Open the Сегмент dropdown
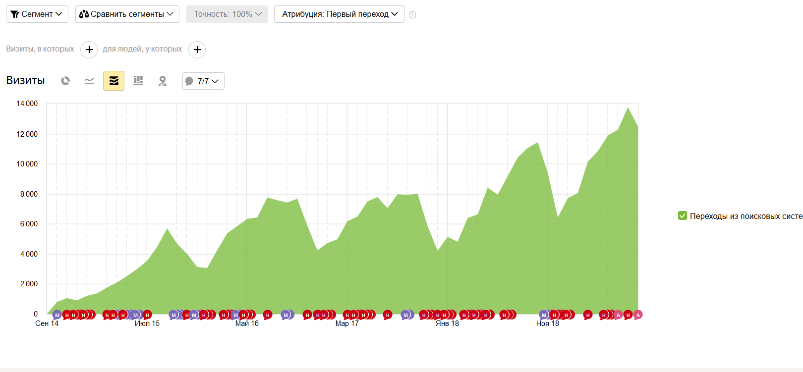 click(x=37, y=14)
